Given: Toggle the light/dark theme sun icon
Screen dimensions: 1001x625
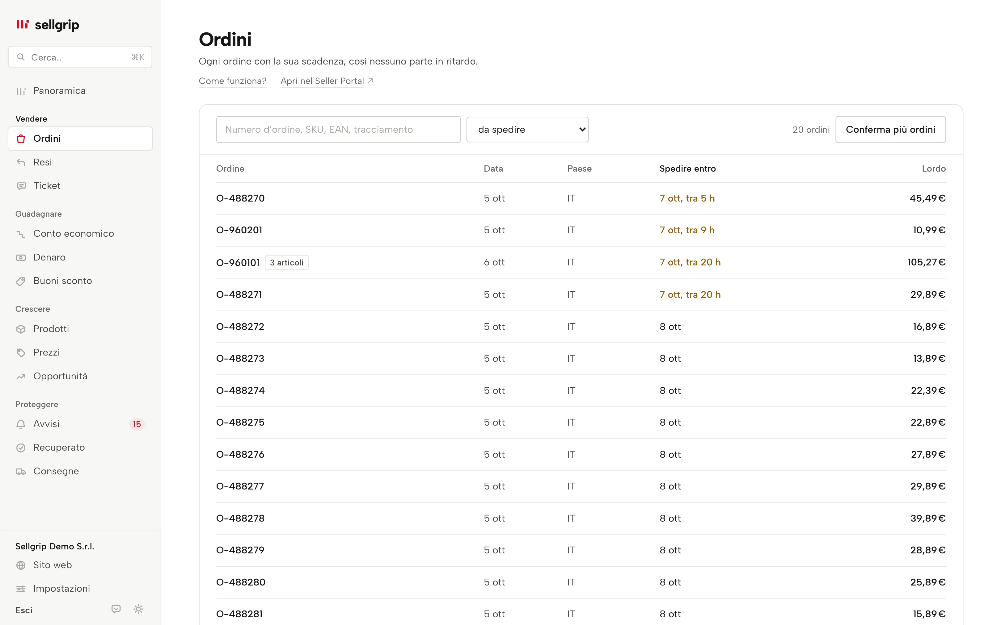Looking at the screenshot, I should tap(138, 609).
